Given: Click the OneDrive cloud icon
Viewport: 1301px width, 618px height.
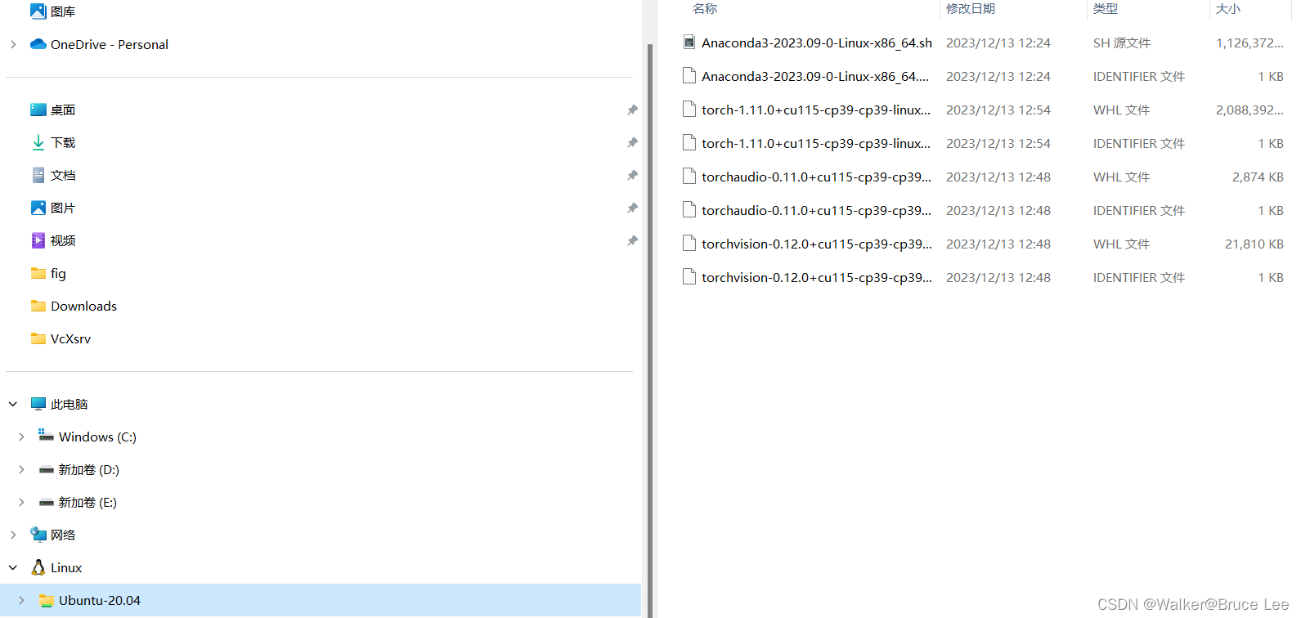Looking at the screenshot, I should [x=38, y=44].
